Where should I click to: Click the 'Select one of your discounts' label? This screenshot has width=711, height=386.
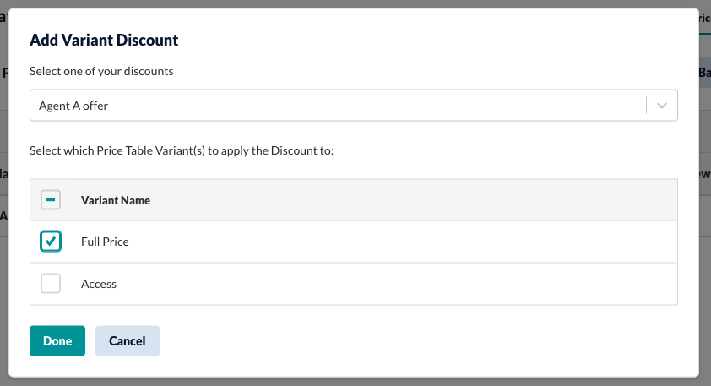(x=101, y=71)
